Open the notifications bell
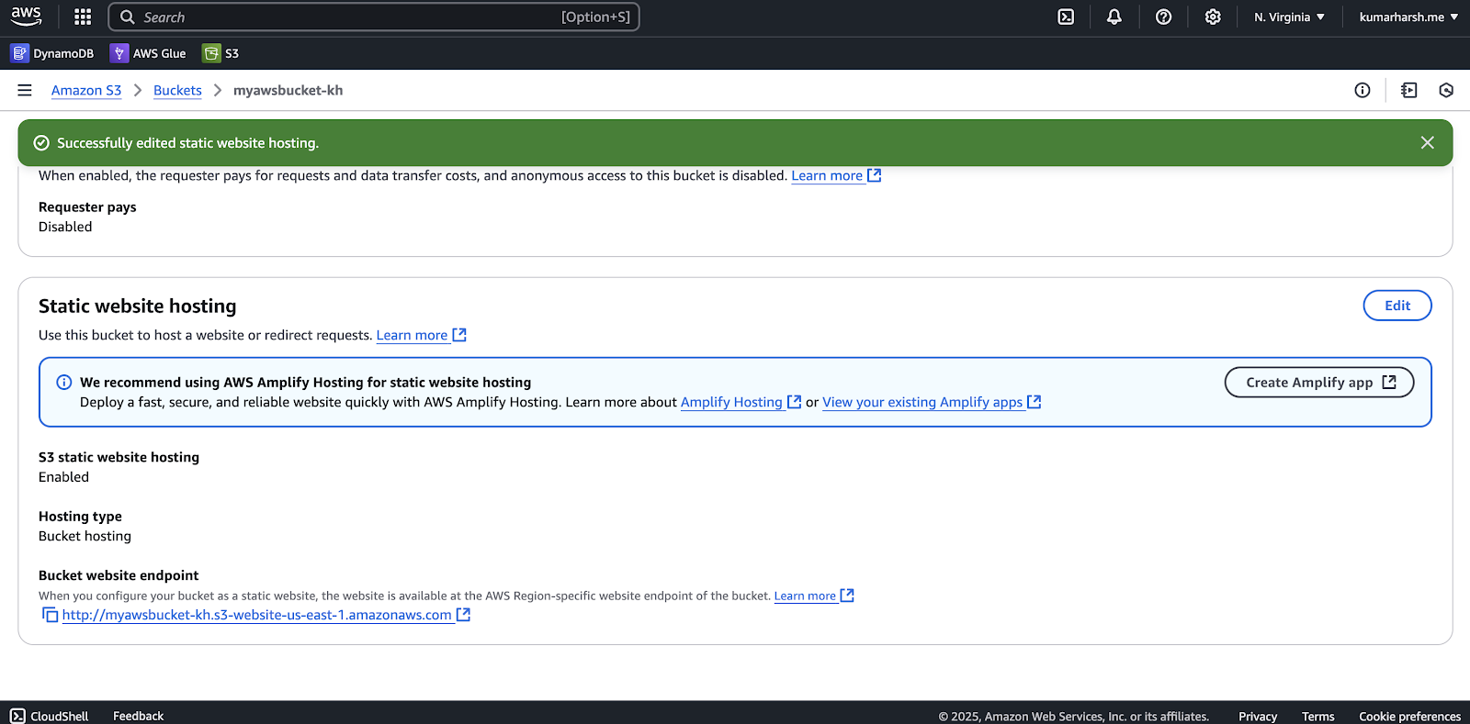This screenshot has height=724, width=1470. 1114,17
